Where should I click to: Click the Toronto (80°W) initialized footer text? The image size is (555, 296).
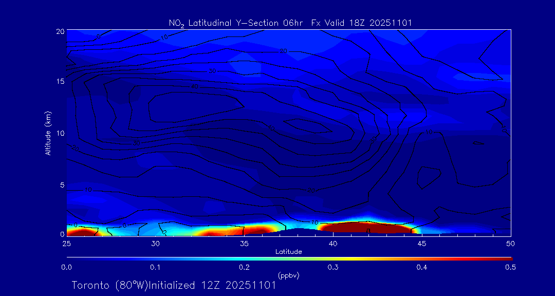click(x=174, y=285)
